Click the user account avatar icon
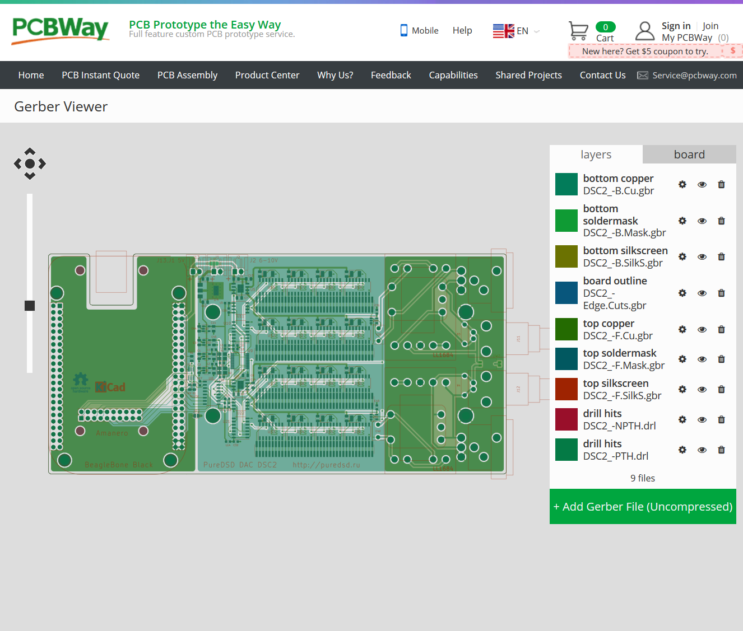 645,31
